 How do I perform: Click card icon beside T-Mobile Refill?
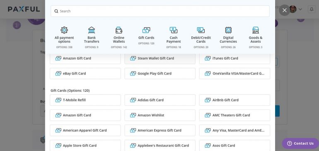coord(58,100)
